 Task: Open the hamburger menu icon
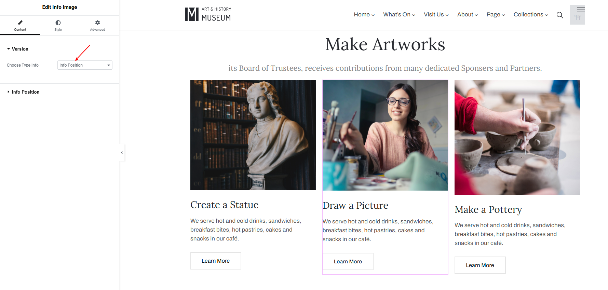(581, 10)
